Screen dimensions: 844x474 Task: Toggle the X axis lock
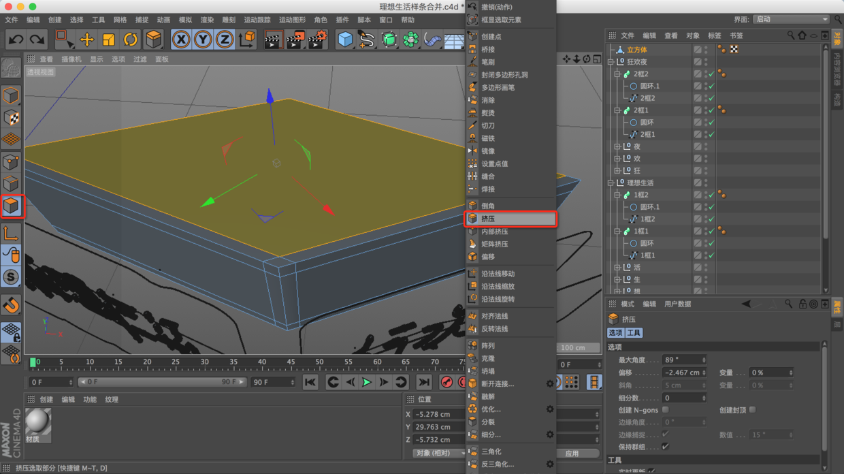point(180,39)
